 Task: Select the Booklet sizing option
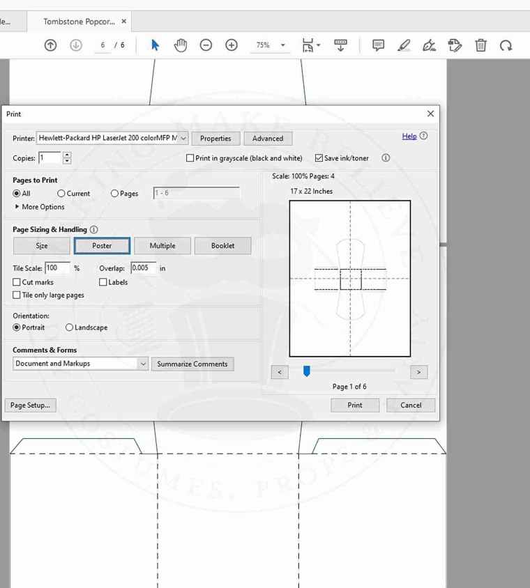(x=223, y=246)
